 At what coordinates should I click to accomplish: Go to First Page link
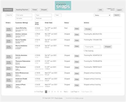(39, 92)
